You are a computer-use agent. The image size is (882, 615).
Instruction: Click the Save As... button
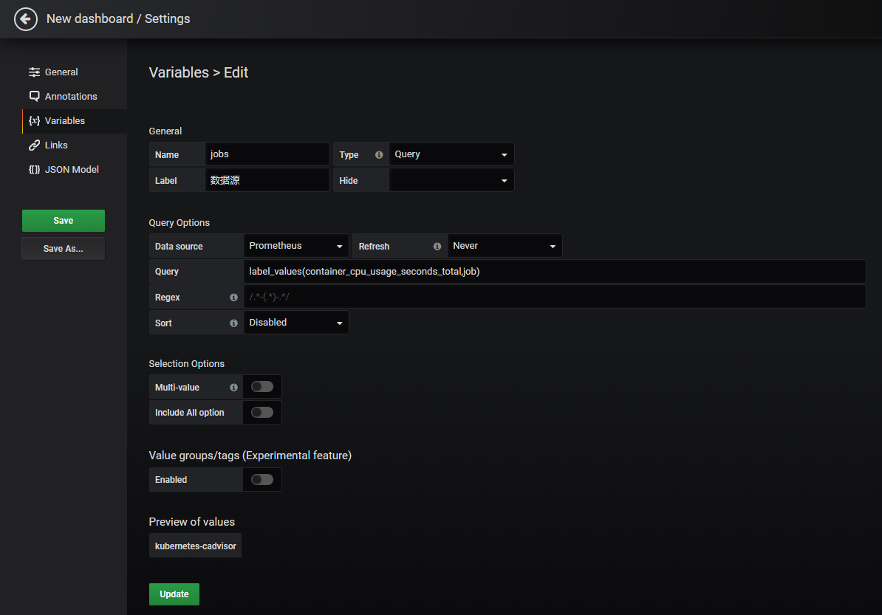coord(64,249)
